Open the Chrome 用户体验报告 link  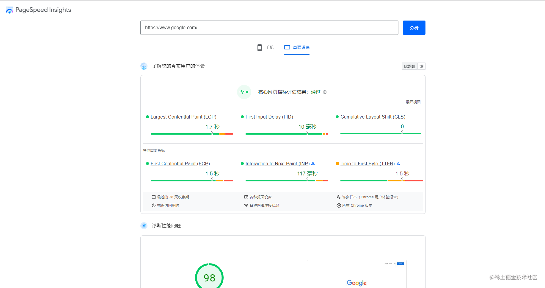click(x=378, y=197)
